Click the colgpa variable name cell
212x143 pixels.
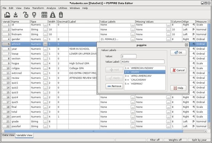[x=20, y=68]
